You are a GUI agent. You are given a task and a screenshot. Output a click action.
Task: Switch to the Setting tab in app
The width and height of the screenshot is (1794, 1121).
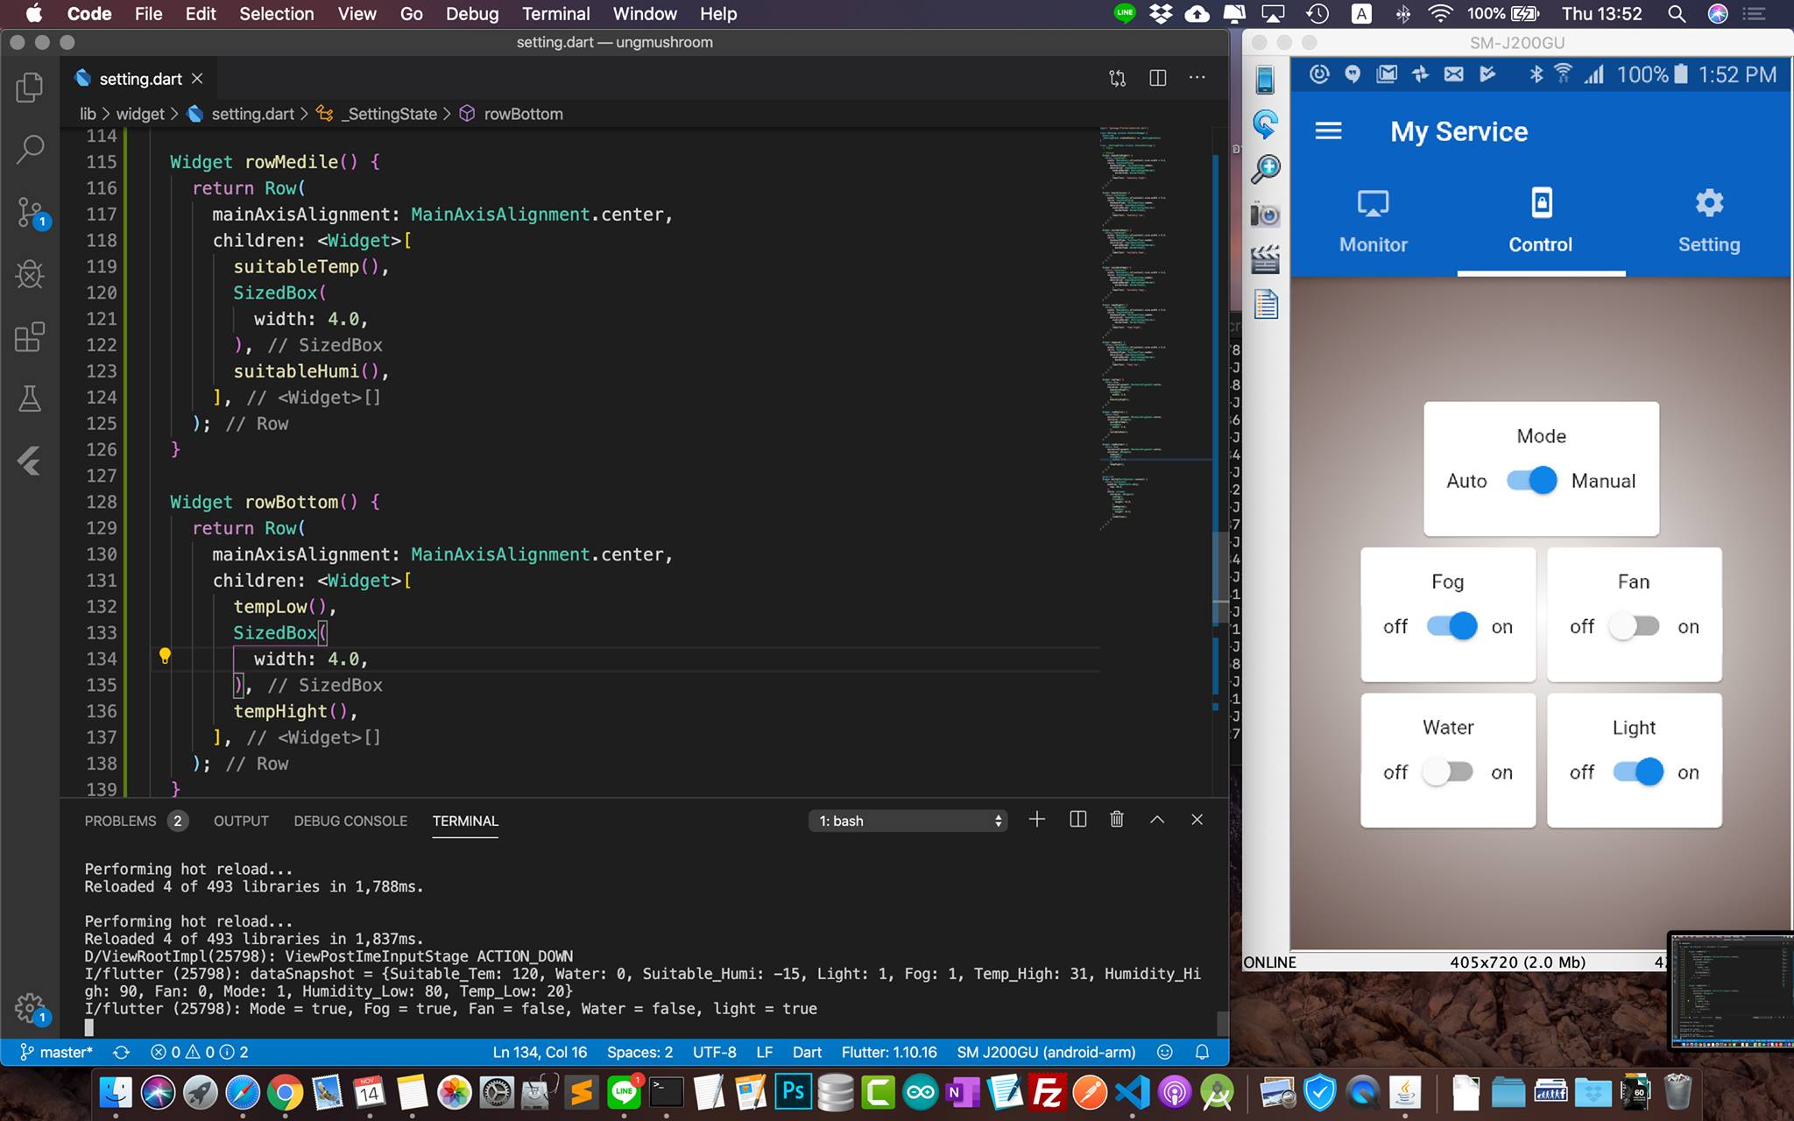[x=1709, y=222]
